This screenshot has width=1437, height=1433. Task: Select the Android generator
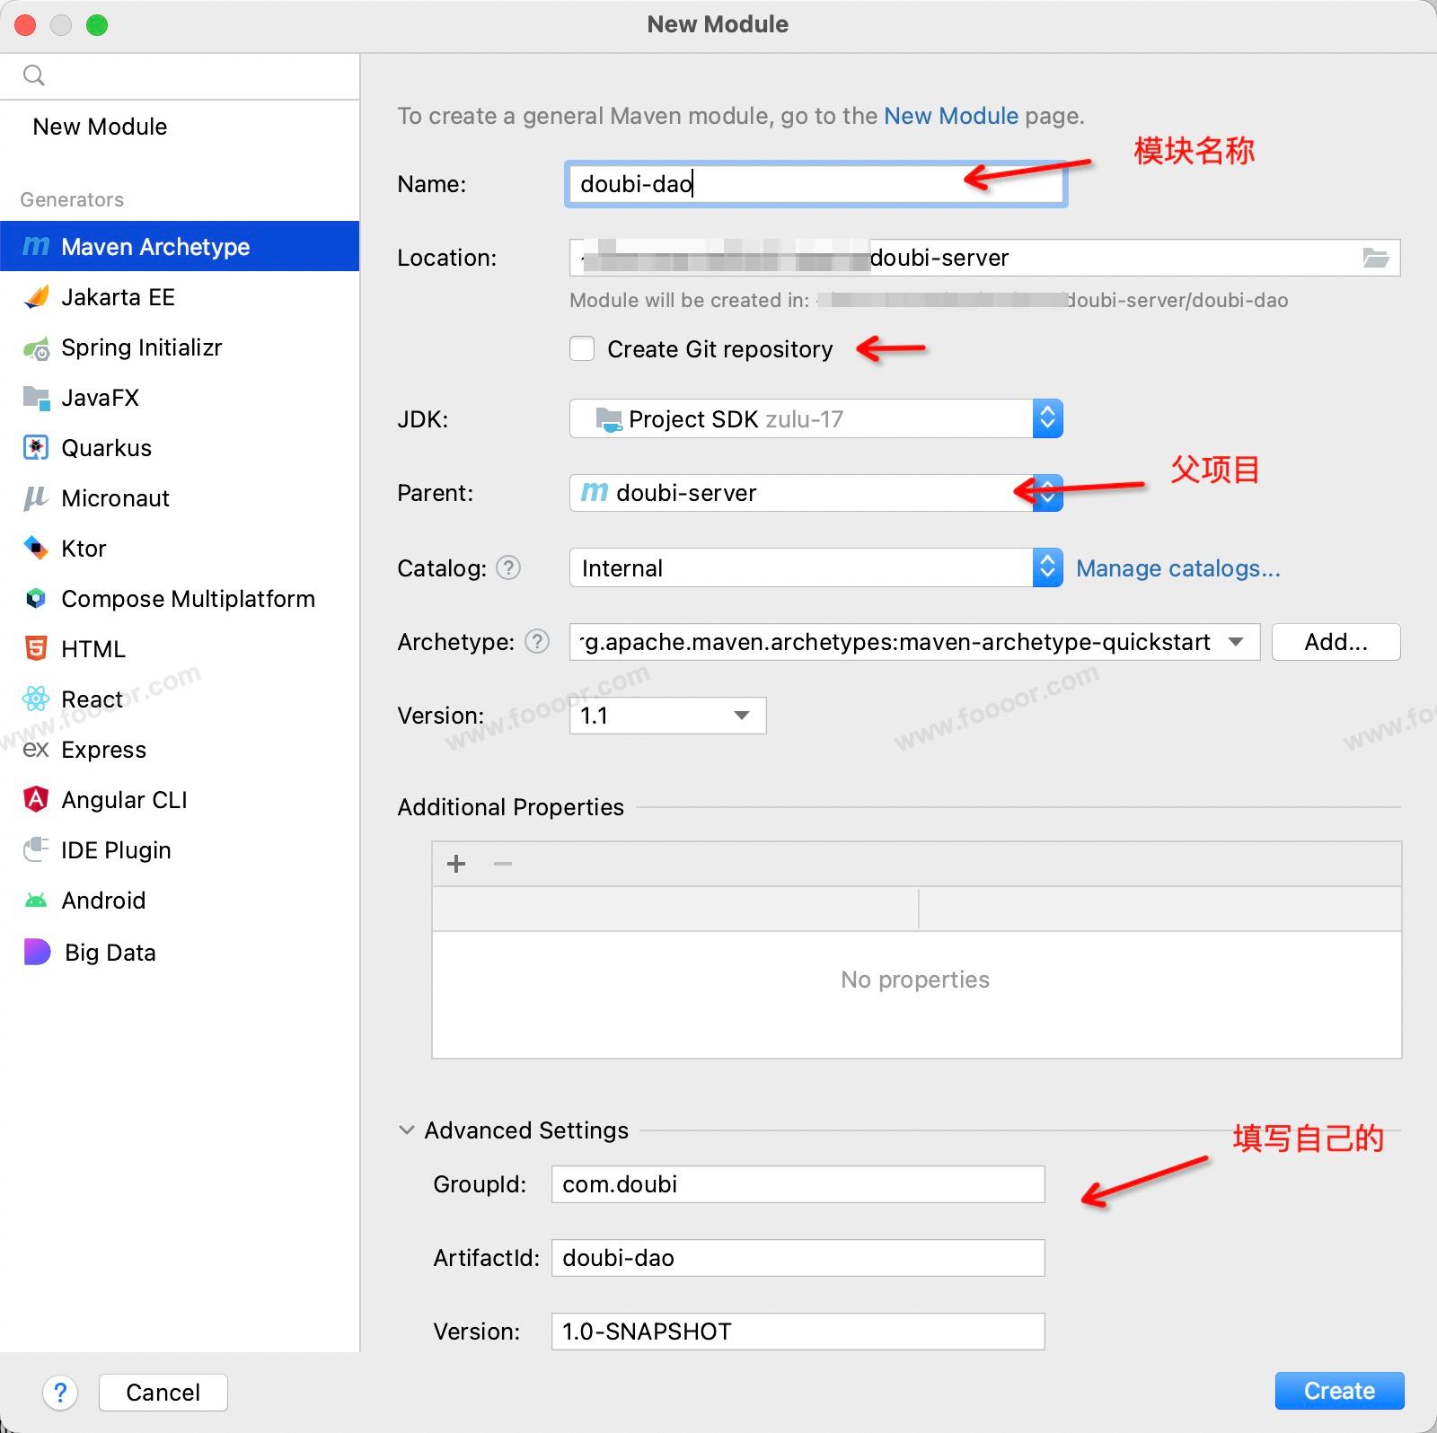point(102,901)
